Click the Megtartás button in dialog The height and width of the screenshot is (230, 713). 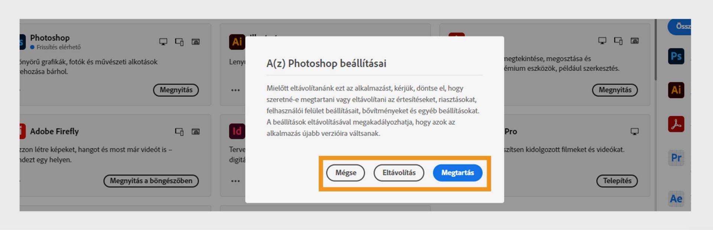[x=458, y=173]
